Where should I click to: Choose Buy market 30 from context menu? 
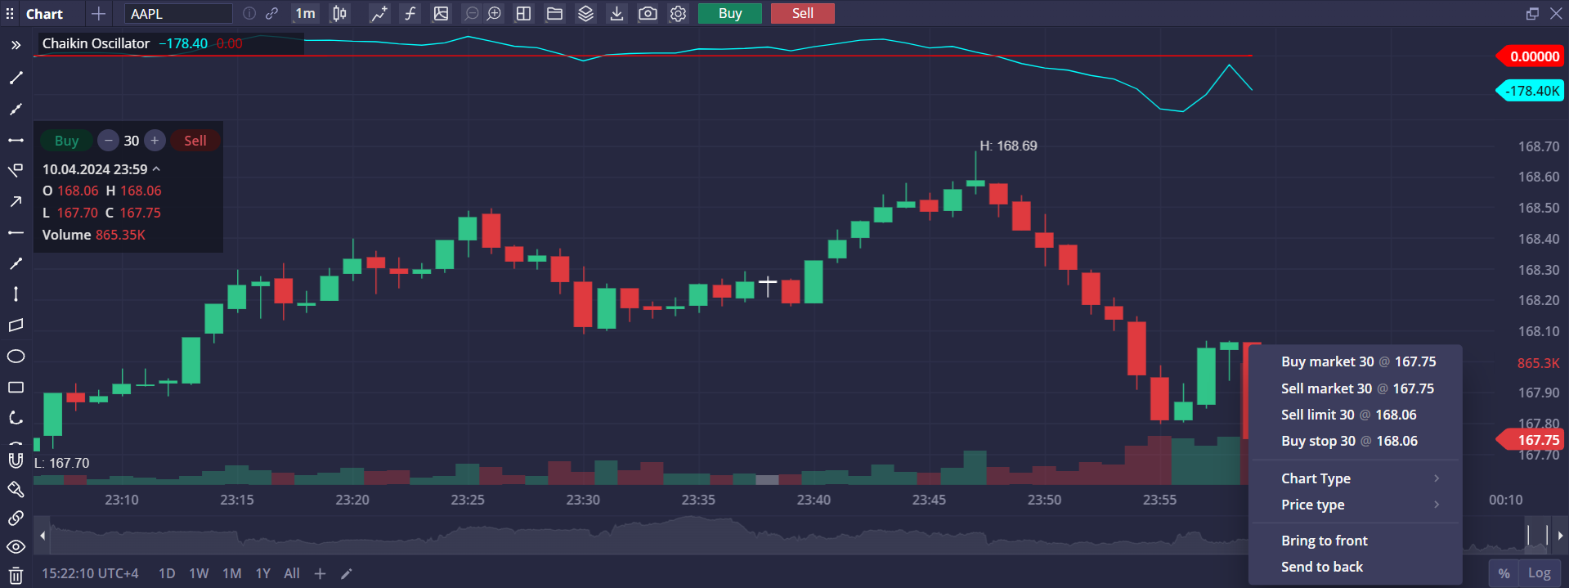[1357, 361]
